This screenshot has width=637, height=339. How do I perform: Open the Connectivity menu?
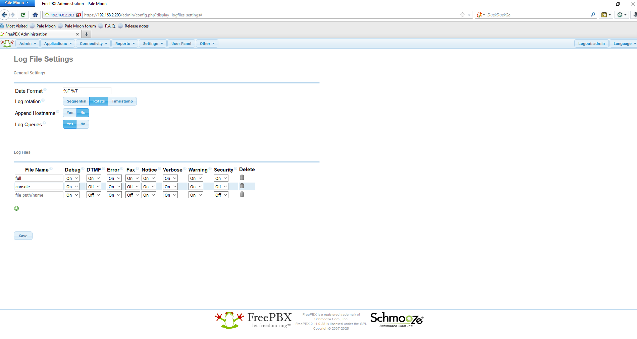coord(93,44)
